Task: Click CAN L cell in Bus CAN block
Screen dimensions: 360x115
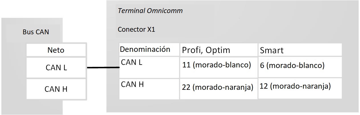Action: coord(56,68)
